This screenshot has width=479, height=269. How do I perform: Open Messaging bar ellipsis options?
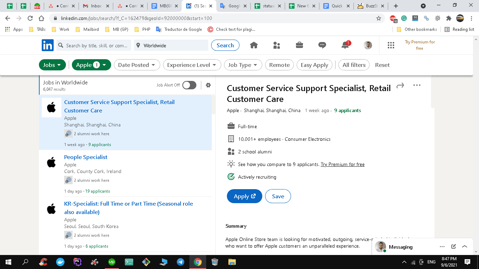coord(442,247)
